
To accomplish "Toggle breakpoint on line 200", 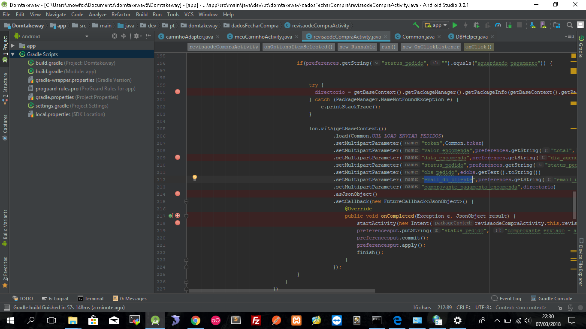I will pos(178,92).
